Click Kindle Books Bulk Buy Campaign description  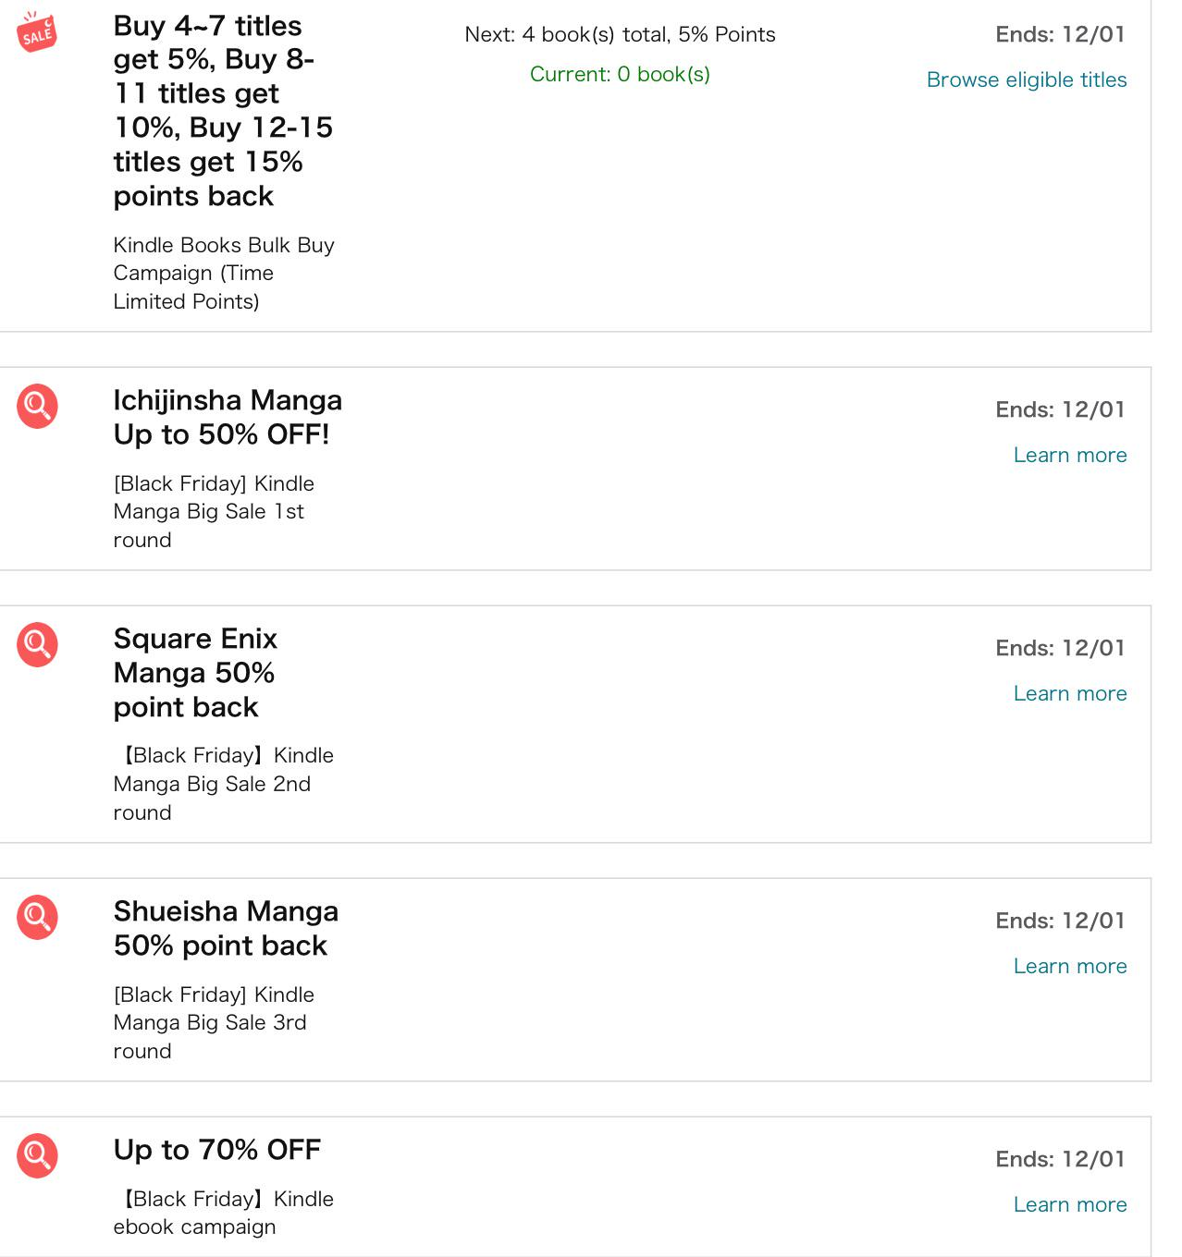tap(224, 274)
